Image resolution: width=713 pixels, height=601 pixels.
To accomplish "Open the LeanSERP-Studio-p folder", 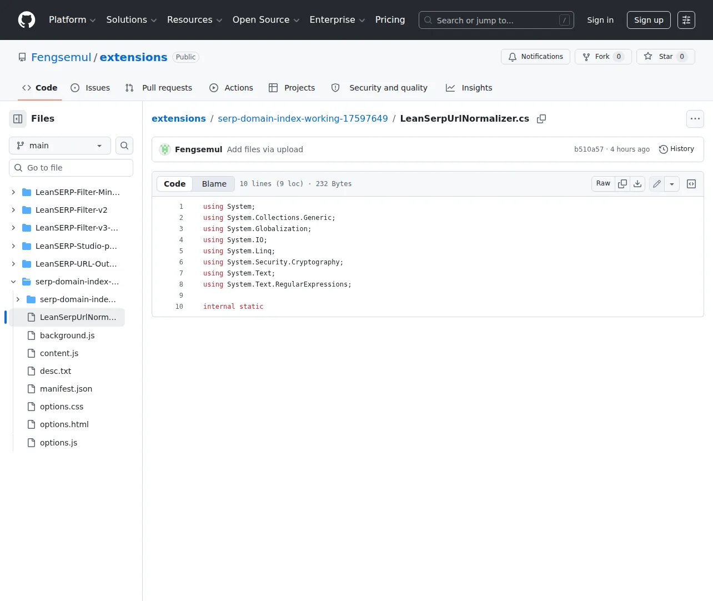I will click(x=76, y=246).
